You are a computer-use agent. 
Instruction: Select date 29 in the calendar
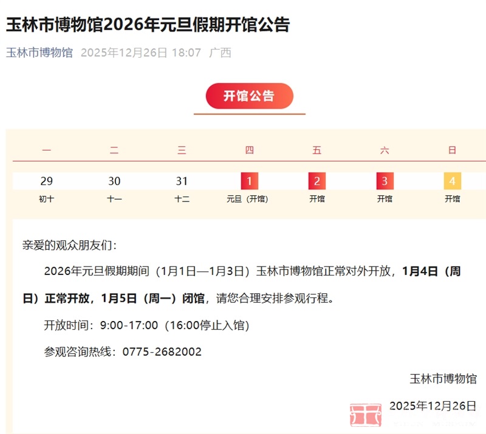pyautogui.click(x=47, y=181)
